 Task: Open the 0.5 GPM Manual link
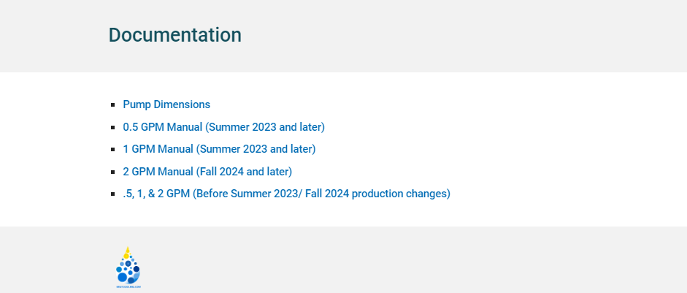[224, 126]
